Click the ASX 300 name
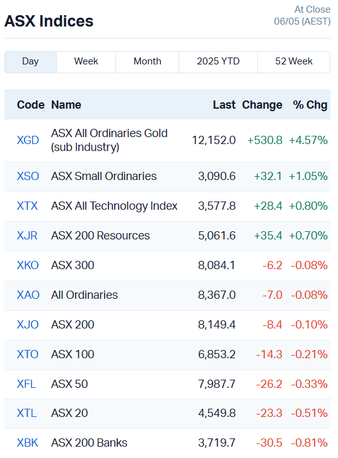This screenshot has height=458, width=338. [73, 265]
